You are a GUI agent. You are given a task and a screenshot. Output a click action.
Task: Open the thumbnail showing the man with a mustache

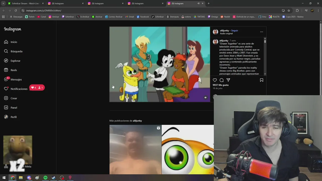click(135, 150)
